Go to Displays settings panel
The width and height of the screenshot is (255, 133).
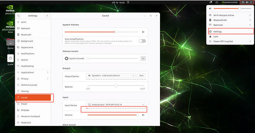coord(33,110)
